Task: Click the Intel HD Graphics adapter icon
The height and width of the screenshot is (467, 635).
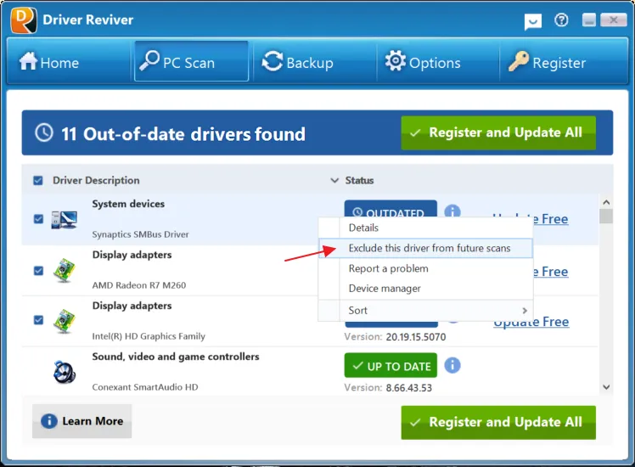Action: pyautogui.click(x=64, y=321)
